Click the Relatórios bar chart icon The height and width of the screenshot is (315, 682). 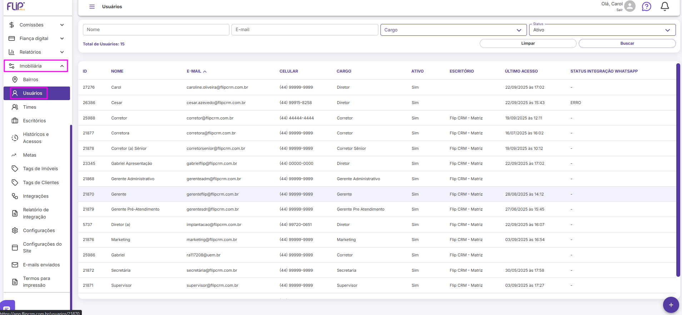tap(12, 52)
